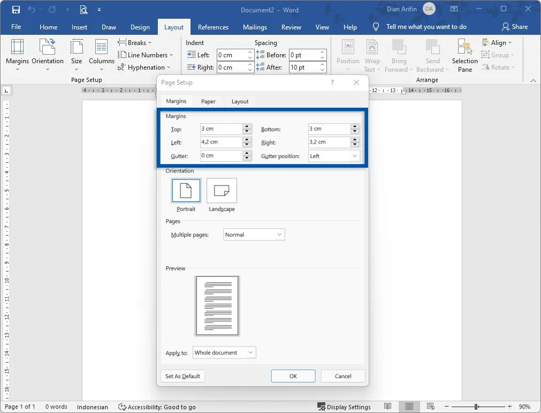Keep Portrait orientation selected
Viewport: 541px width, 413px height.
(x=186, y=190)
